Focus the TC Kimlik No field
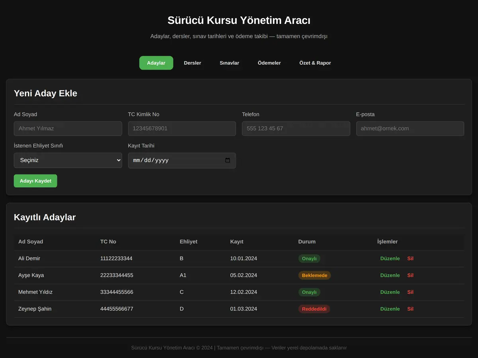The image size is (478, 358). (x=182, y=129)
